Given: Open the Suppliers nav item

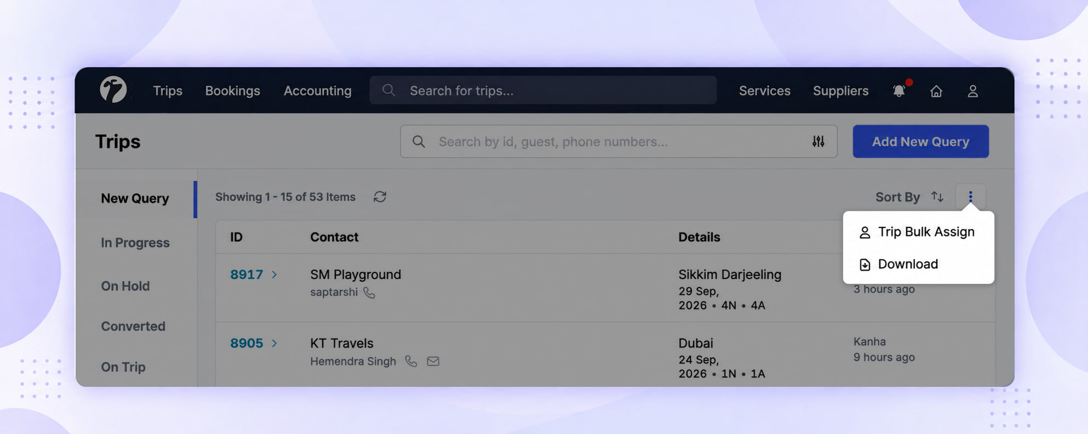Looking at the screenshot, I should click(x=840, y=90).
